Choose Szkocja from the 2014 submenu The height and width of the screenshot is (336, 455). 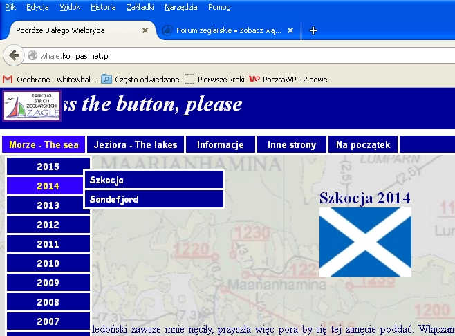(x=154, y=180)
